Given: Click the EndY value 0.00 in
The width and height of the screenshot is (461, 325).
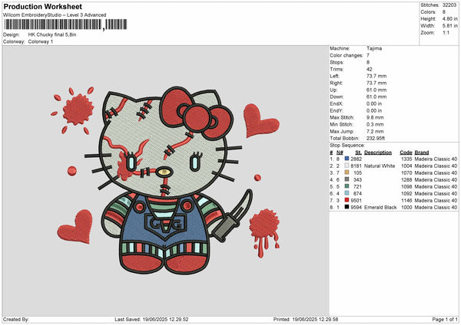Looking at the screenshot, I should [x=374, y=110].
